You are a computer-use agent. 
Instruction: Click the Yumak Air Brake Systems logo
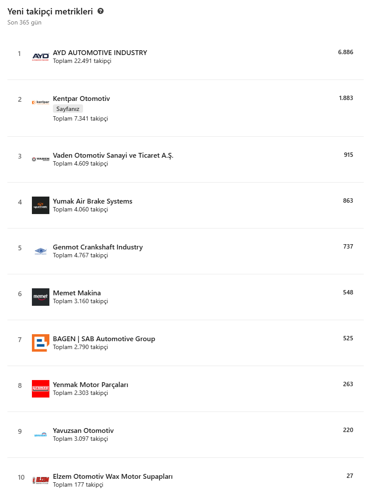(x=40, y=205)
